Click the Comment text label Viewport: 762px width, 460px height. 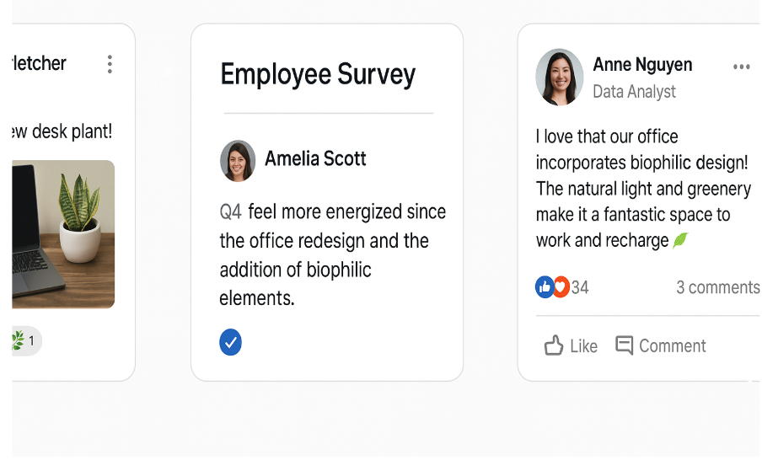(x=672, y=346)
